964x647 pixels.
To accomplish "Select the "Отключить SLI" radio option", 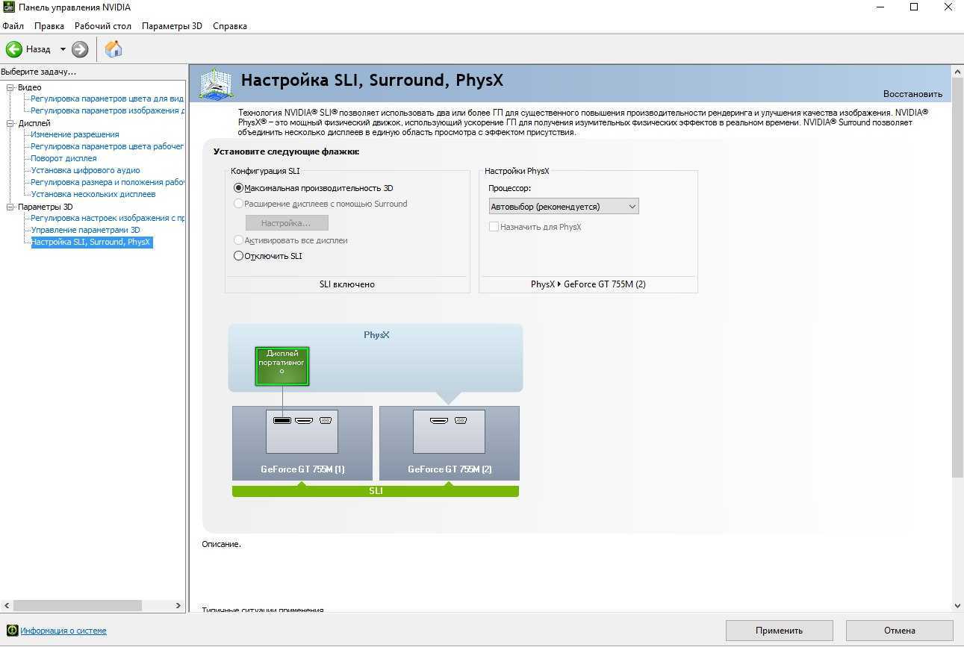I will pos(239,256).
